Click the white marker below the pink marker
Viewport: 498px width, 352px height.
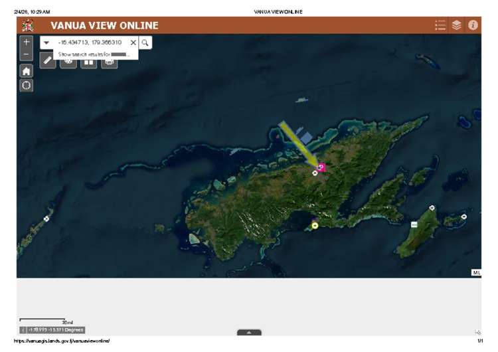coord(315,173)
